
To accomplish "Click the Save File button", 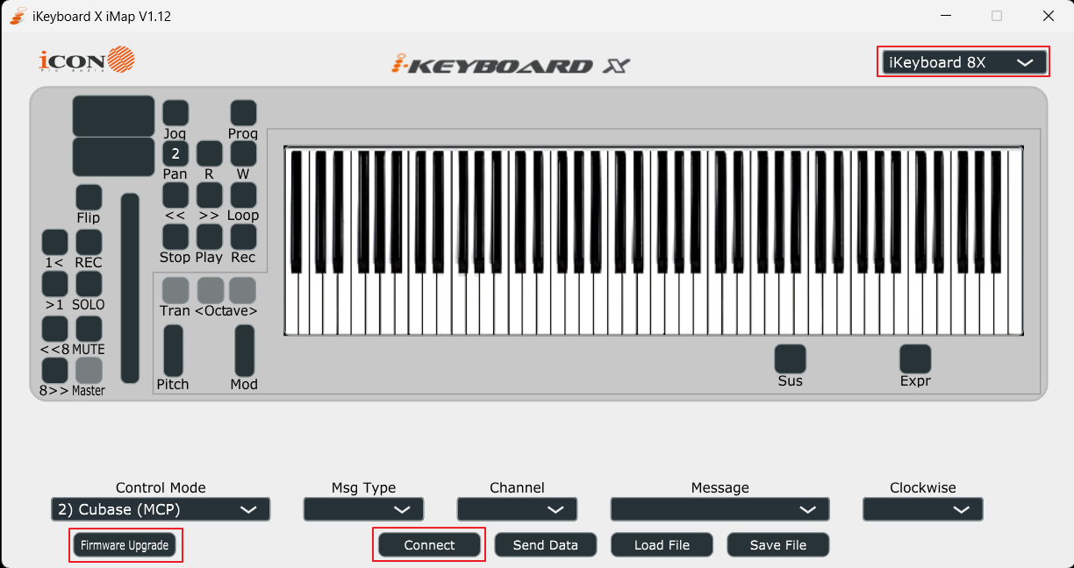I will pos(778,545).
